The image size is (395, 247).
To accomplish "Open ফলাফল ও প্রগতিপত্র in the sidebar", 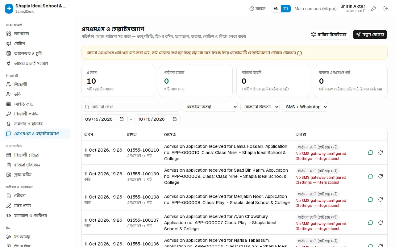I will 37,216.
